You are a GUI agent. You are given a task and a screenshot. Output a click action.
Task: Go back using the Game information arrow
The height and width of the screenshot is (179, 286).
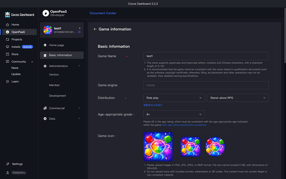pos(95,29)
